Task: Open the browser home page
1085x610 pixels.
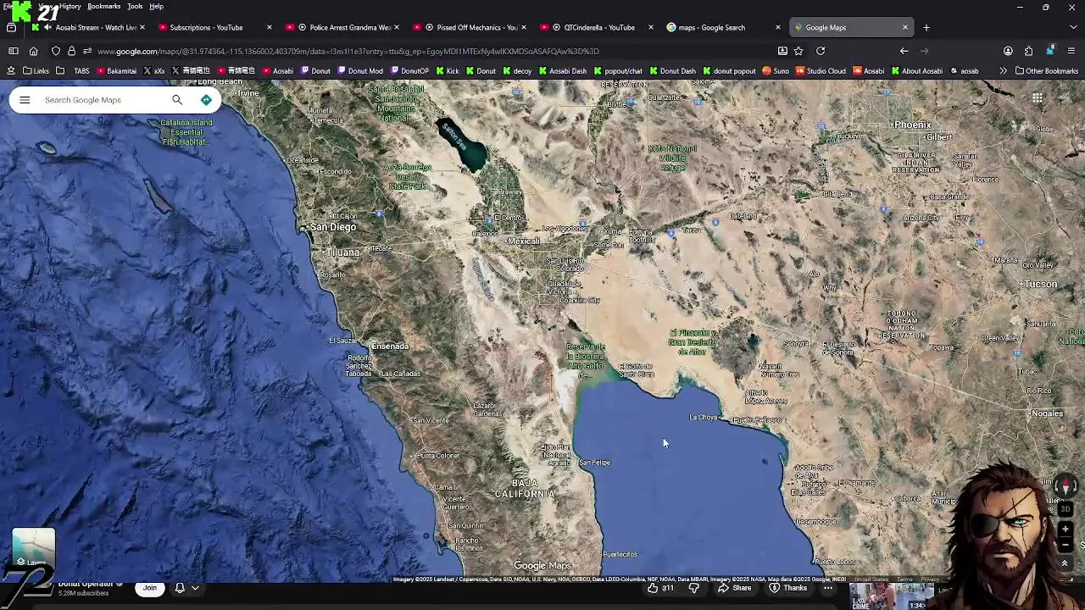Action: [x=33, y=51]
